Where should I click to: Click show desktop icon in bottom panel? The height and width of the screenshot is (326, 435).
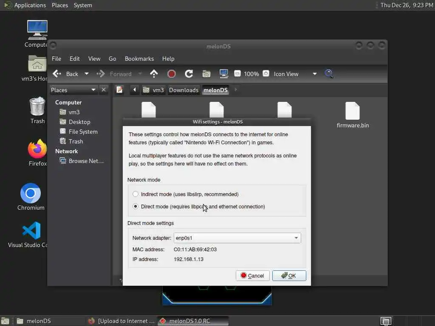[x=5, y=321]
